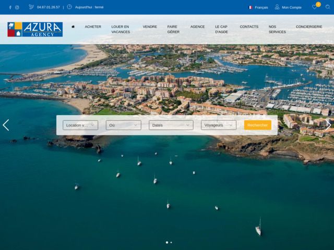Click the French flag icon

coord(250,7)
